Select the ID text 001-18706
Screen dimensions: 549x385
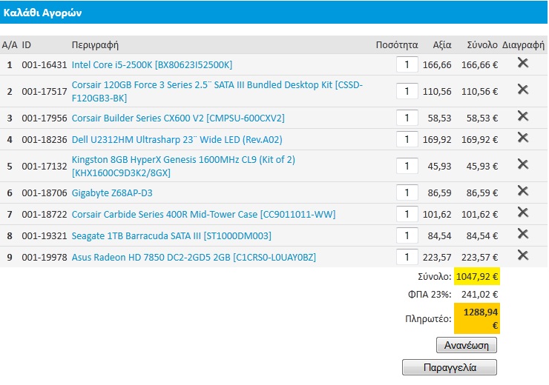tap(44, 193)
